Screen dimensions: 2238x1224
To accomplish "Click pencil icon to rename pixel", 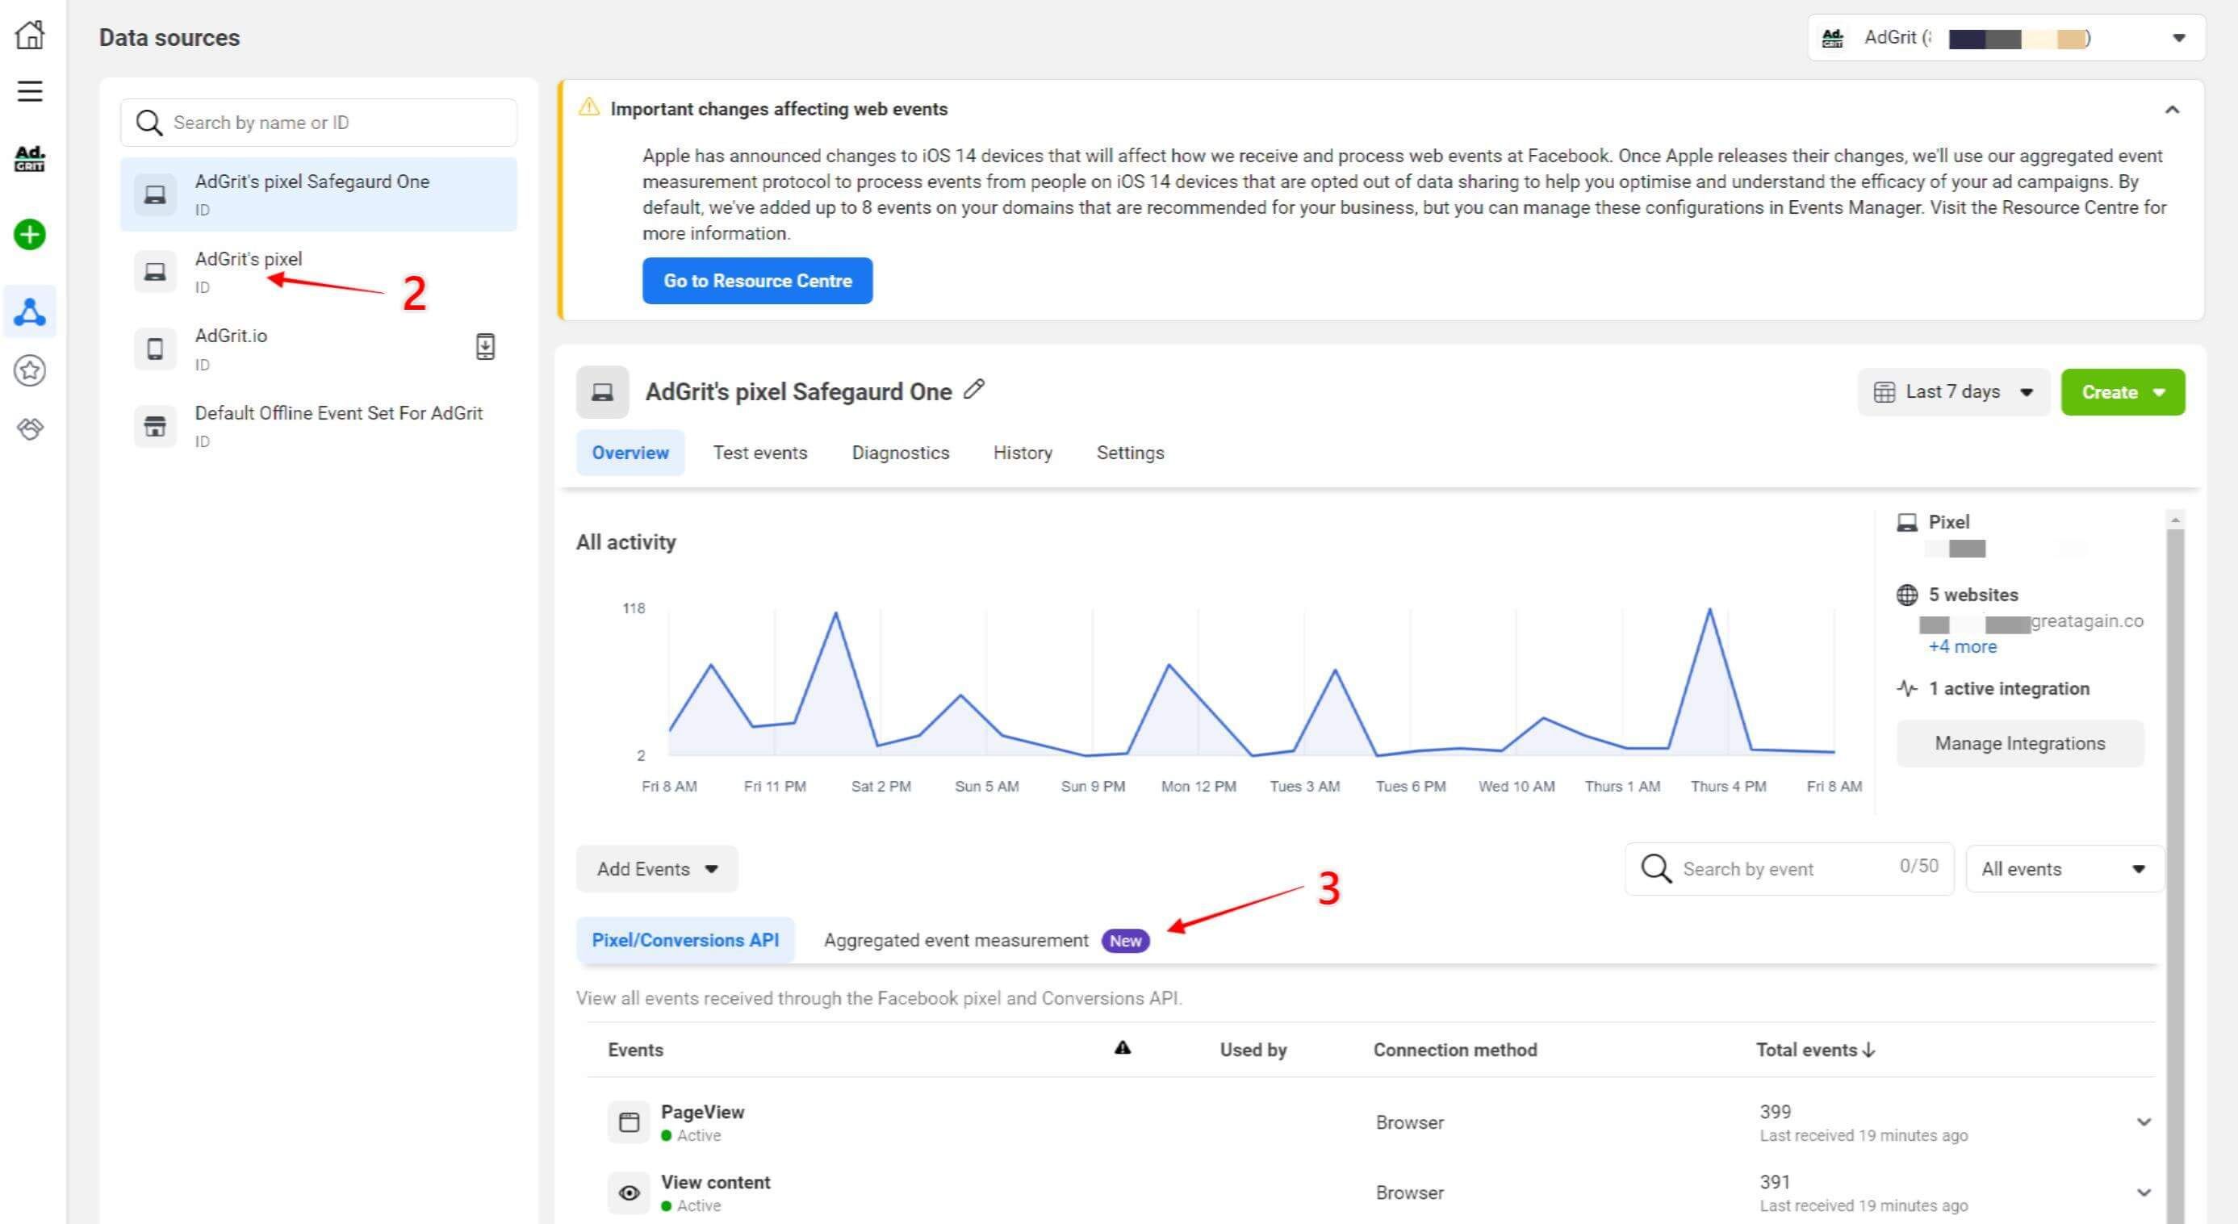I will pyautogui.click(x=974, y=389).
